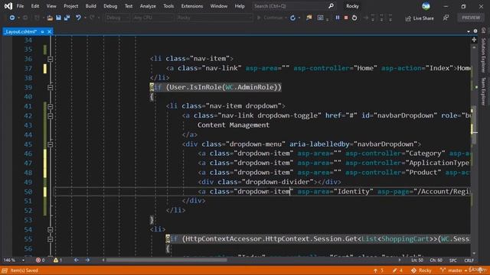Open the Debug configuration dropdown
This screenshot has height=275, width=490.
coord(117,18)
